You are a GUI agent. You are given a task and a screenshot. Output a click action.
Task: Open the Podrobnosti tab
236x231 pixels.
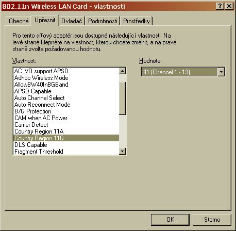click(103, 21)
